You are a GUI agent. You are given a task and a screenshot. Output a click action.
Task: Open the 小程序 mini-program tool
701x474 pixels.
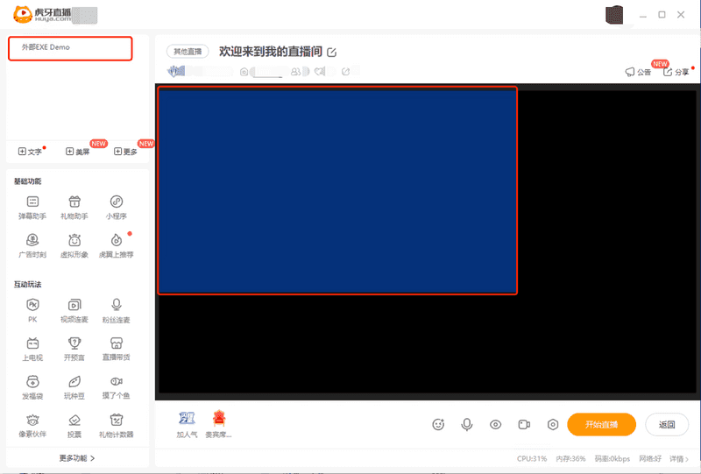117,208
